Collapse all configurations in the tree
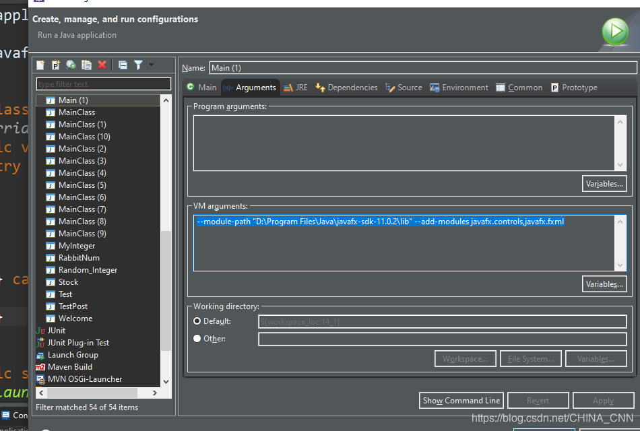 click(123, 65)
